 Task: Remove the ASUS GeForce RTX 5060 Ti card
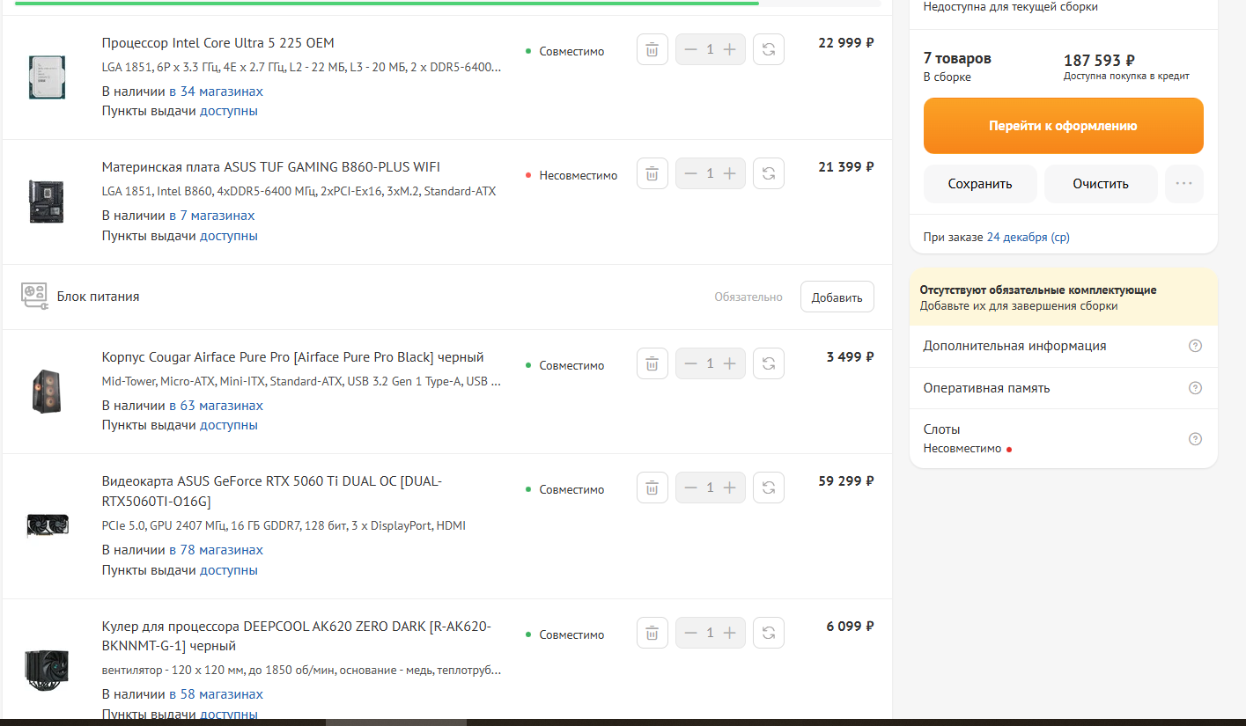click(x=652, y=488)
